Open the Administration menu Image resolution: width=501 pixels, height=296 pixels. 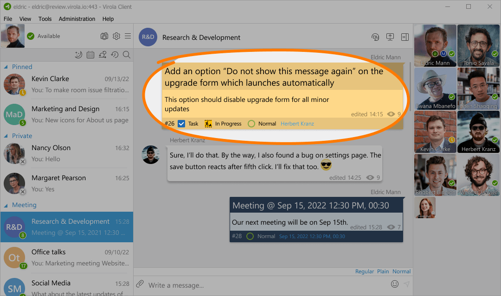pos(77,19)
